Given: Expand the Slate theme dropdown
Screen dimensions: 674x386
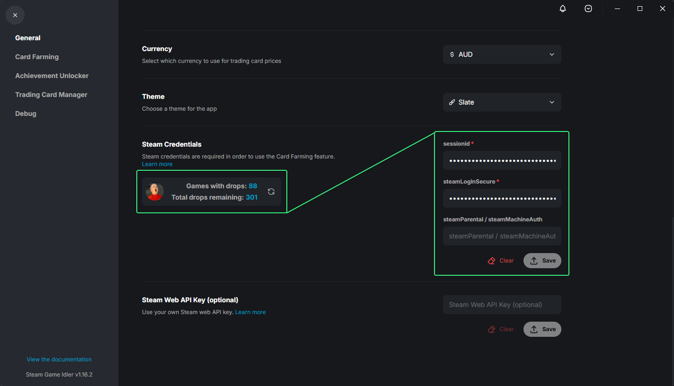Looking at the screenshot, I should coord(502,102).
